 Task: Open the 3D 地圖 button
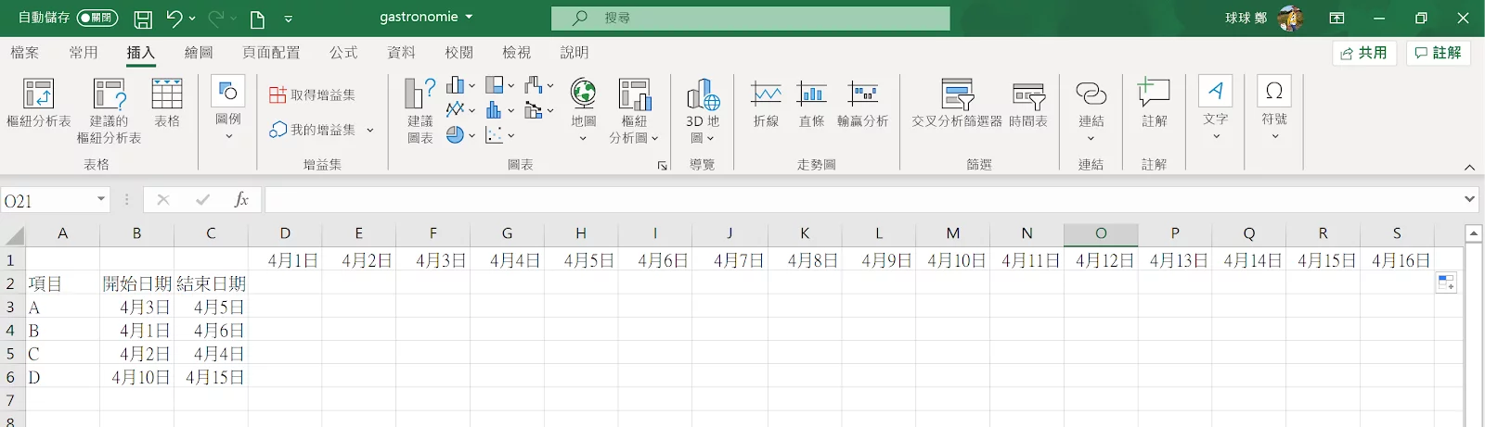tap(703, 112)
